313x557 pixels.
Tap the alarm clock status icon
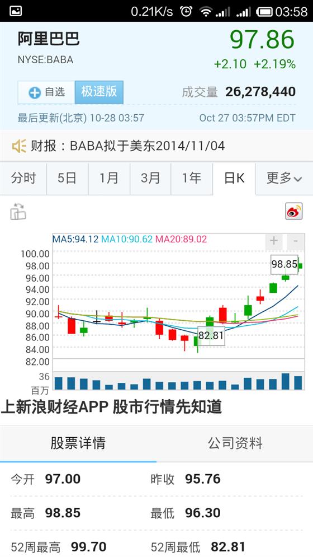pyautogui.click(x=186, y=11)
